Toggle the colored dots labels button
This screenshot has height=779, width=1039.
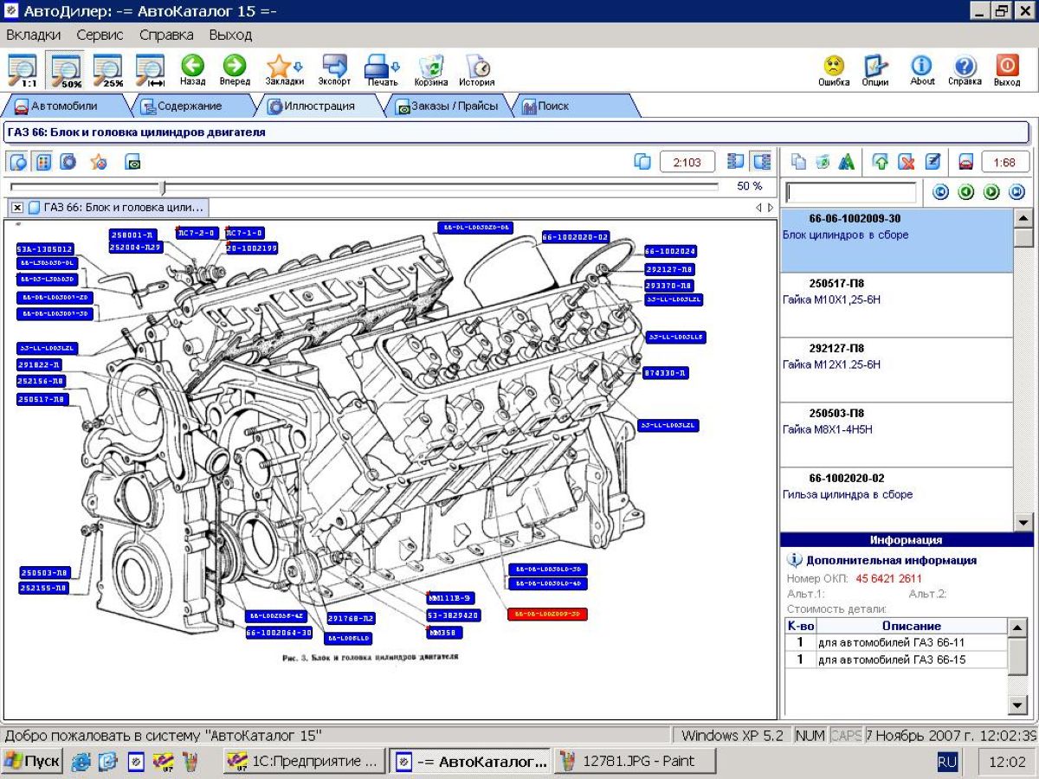(x=42, y=162)
